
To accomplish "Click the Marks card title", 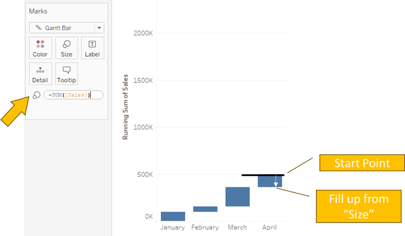I will (x=38, y=11).
